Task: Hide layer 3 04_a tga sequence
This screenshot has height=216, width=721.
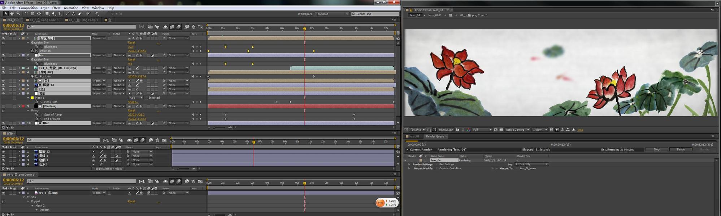Action: pos(3,68)
